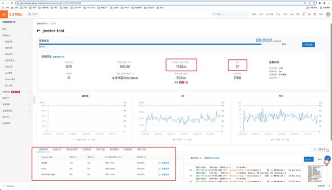Click the chart icon in download page row

(x=159, y=175)
